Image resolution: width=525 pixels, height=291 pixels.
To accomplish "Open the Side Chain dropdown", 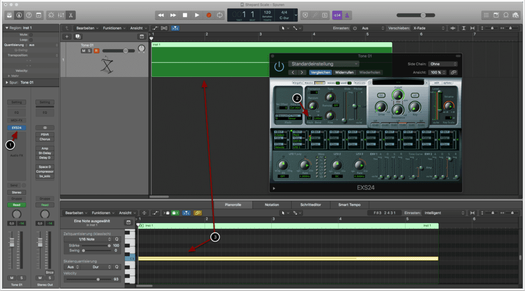I will 442,64.
